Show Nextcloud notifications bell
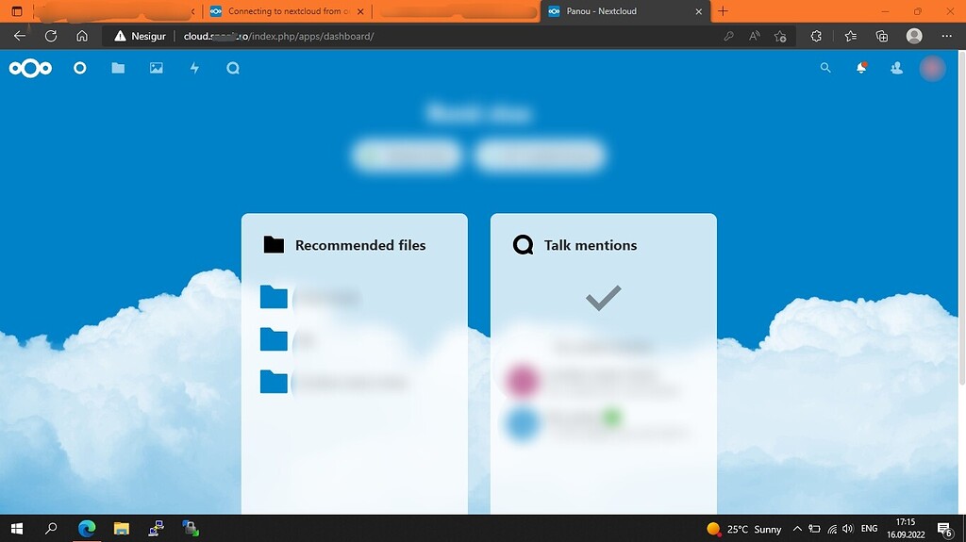The height and width of the screenshot is (542, 966). [x=861, y=68]
